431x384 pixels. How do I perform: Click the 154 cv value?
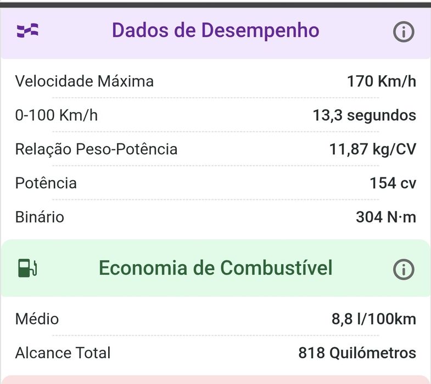[x=393, y=183]
